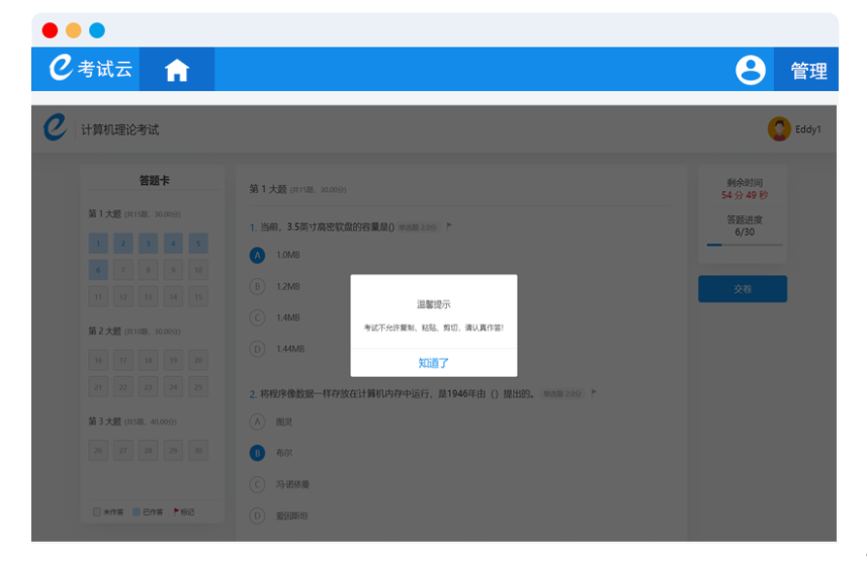Click the Eddy1 avatar picture

pos(779,129)
